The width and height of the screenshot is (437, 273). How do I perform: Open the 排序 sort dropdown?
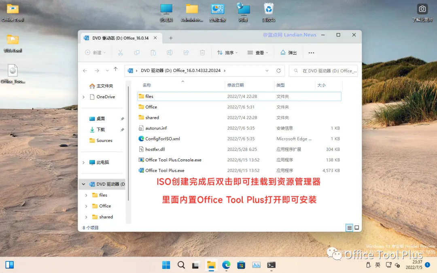[227, 53]
